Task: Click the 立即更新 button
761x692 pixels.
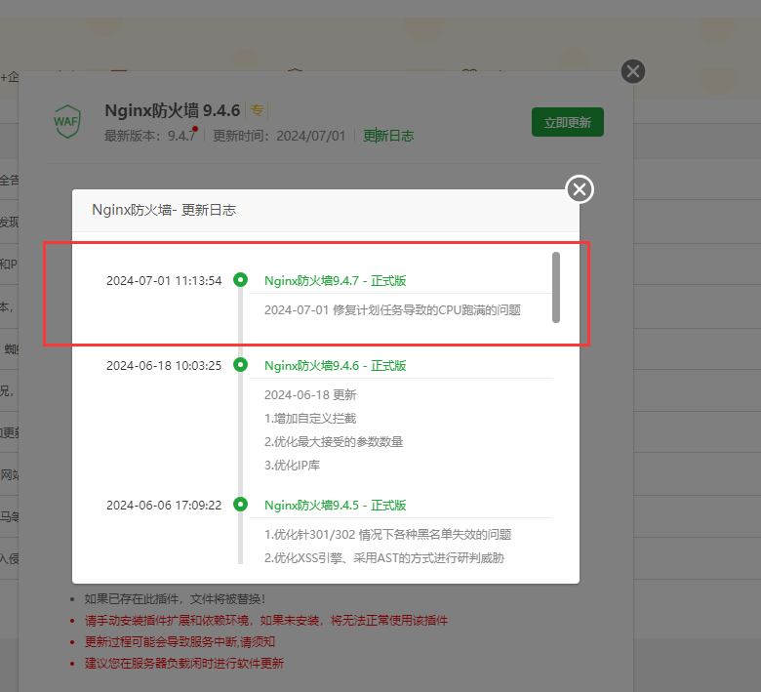Action: pyautogui.click(x=568, y=122)
